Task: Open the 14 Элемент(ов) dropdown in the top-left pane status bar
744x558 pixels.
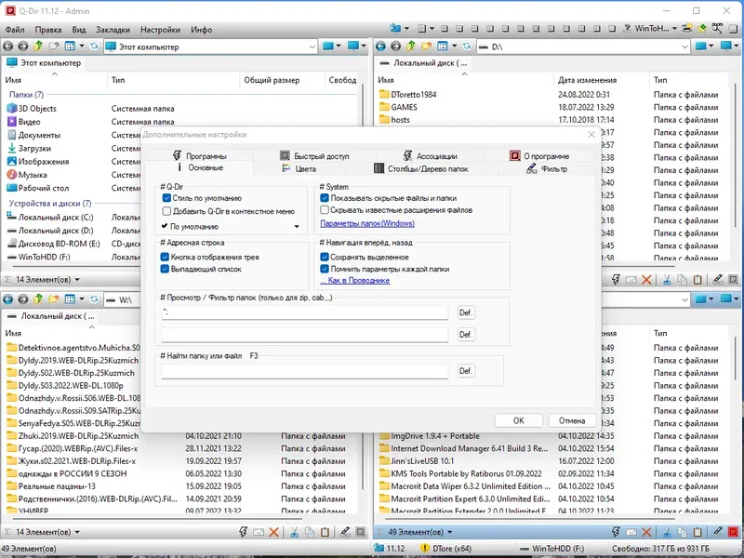Action: (x=77, y=280)
